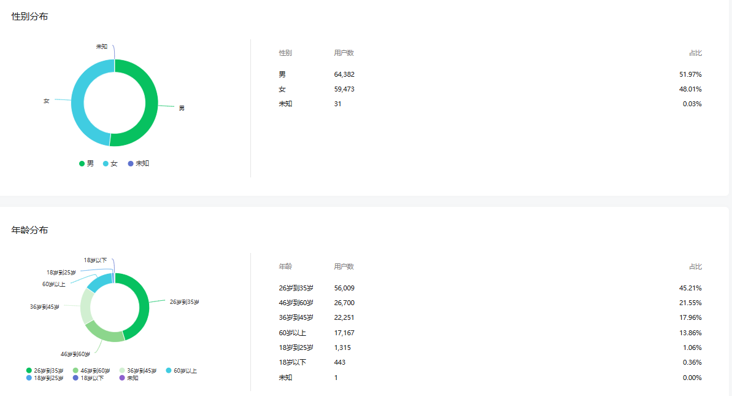Toggle the 60岁以上 legend entry below age chart
This screenshot has width=732, height=396.
click(181, 371)
